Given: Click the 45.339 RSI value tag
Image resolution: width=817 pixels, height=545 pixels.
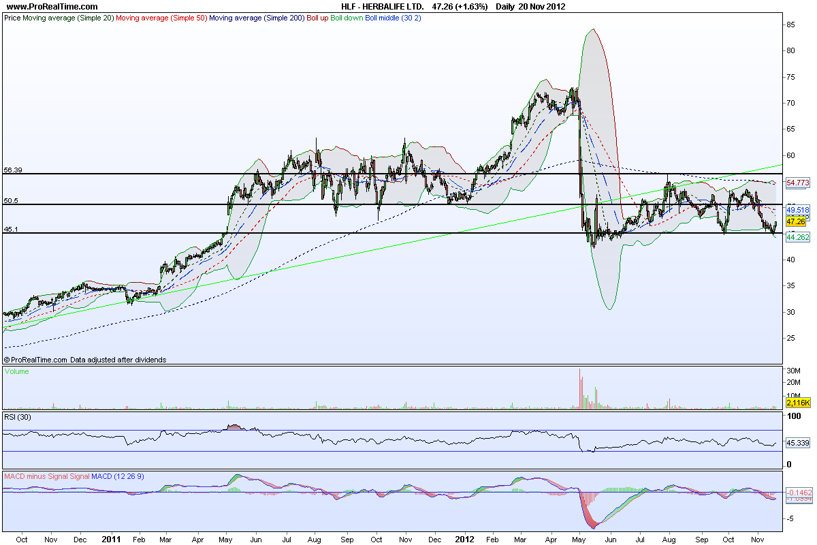Looking at the screenshot, I should (x=797, y=443).
